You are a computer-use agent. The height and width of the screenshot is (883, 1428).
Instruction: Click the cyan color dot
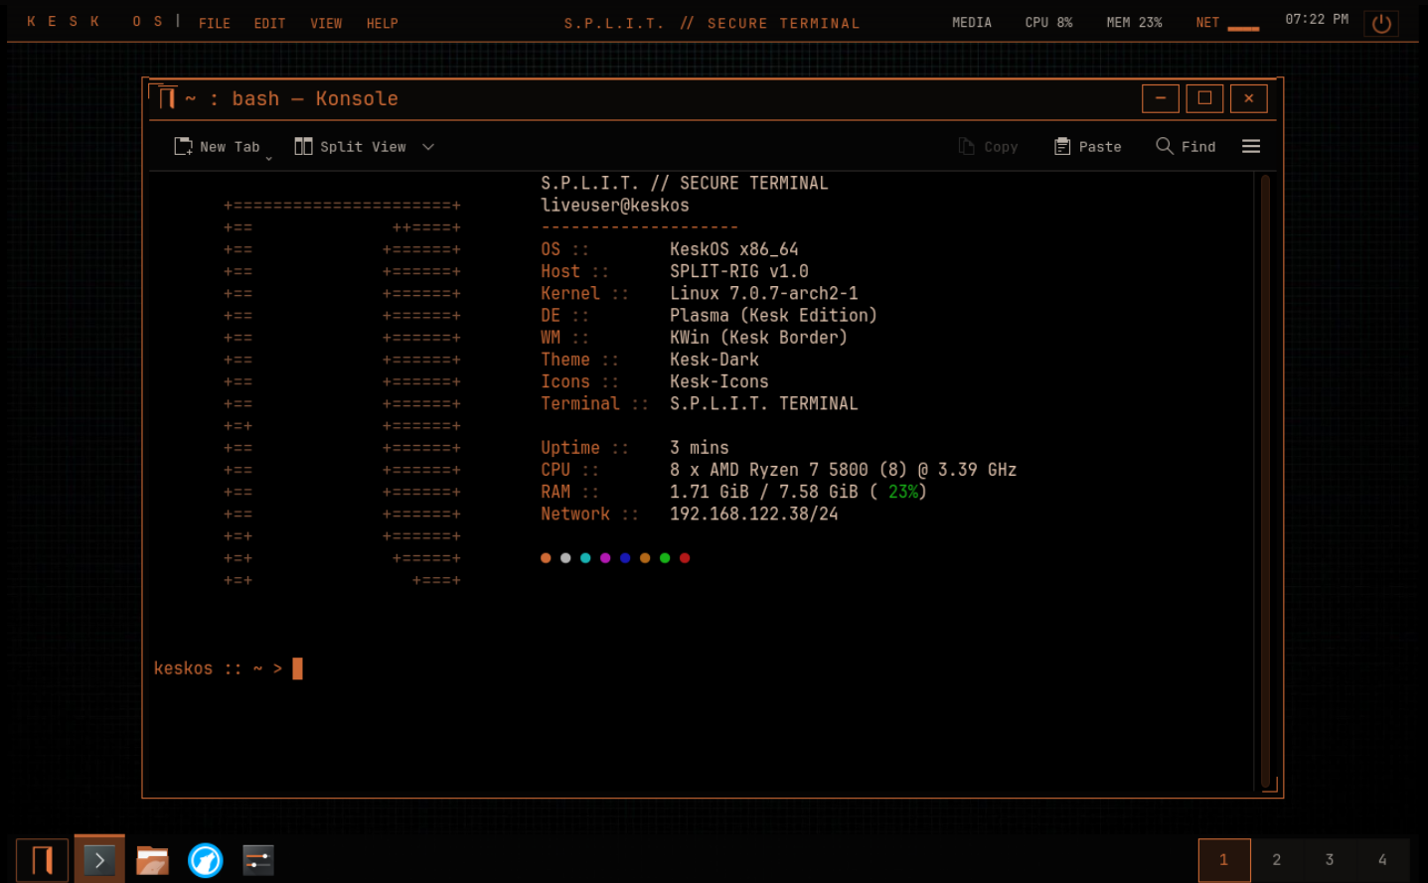(585, 558)
